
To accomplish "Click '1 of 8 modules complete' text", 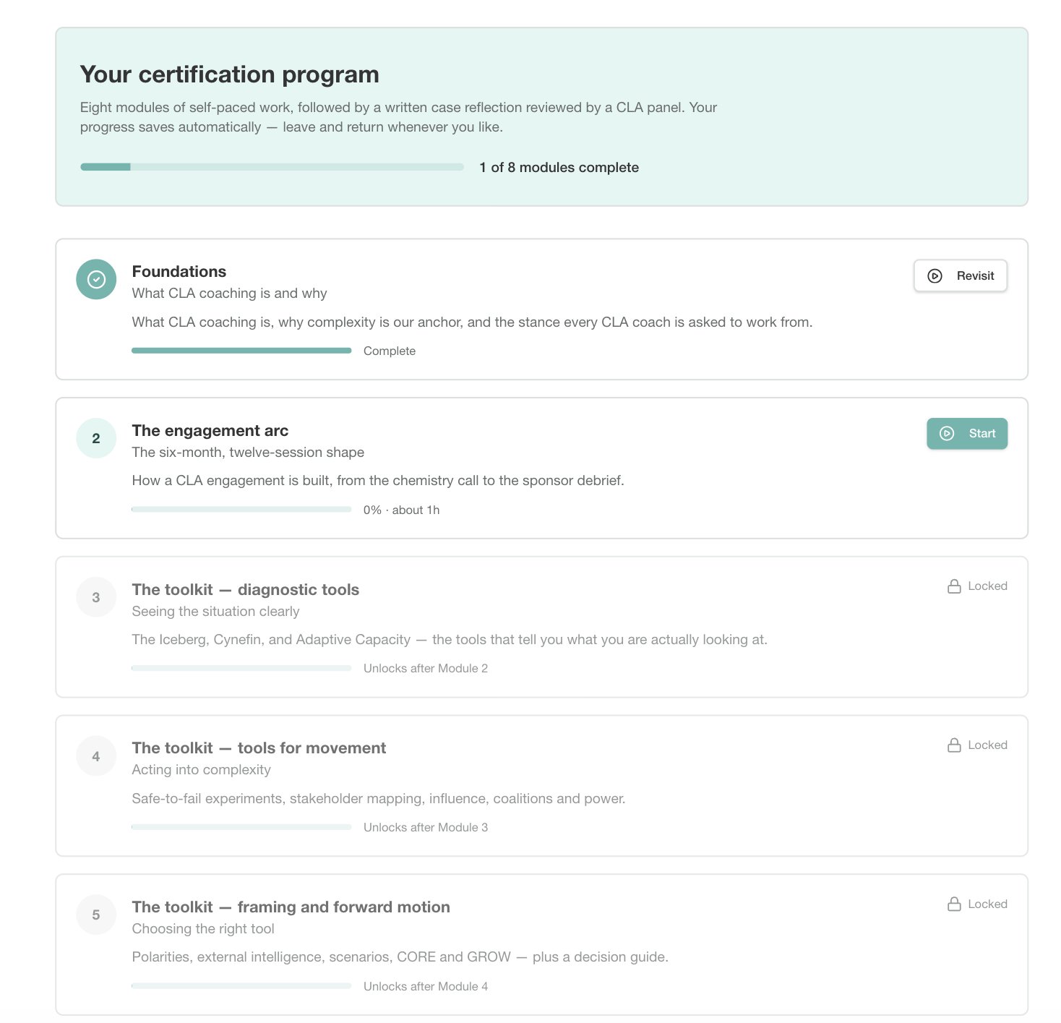I will point(559,168).
